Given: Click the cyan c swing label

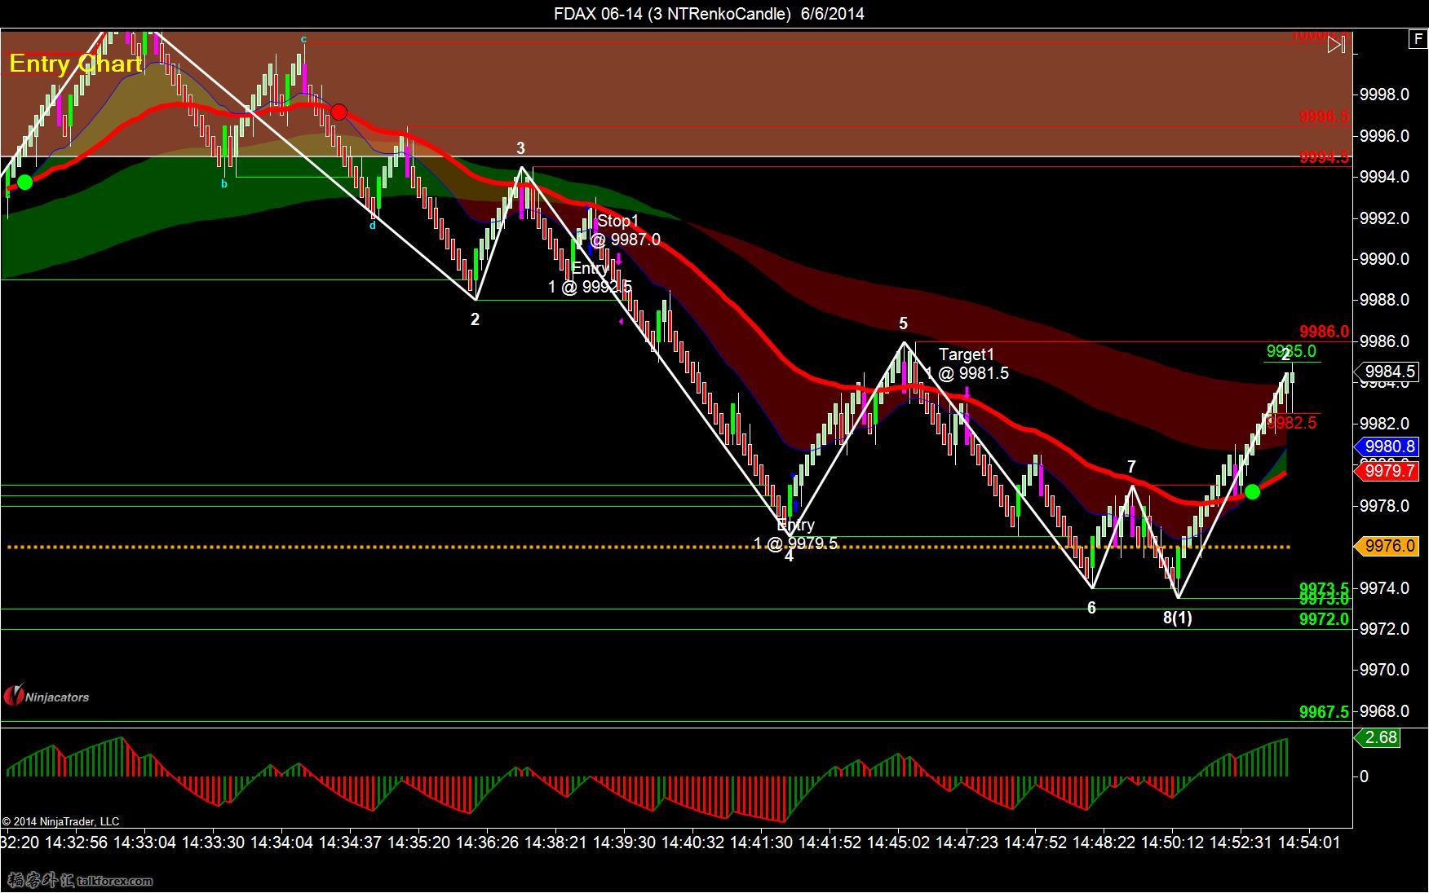Looking at the screenshot, I should [x=303, y=39].
